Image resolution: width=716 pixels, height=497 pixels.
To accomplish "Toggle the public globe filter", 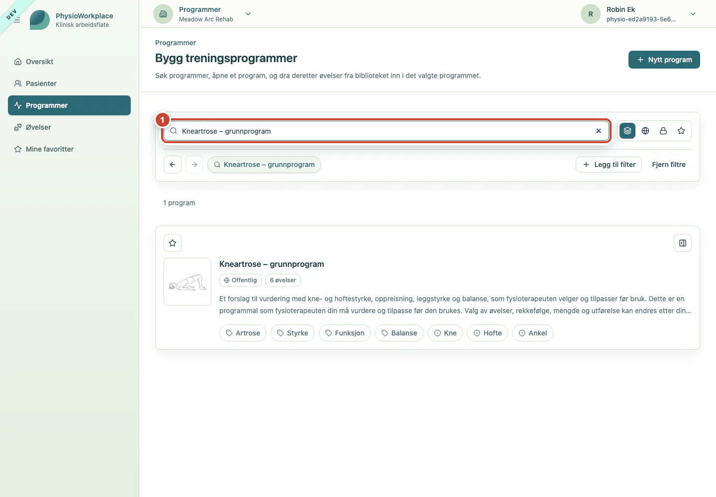I will (645, 131).
